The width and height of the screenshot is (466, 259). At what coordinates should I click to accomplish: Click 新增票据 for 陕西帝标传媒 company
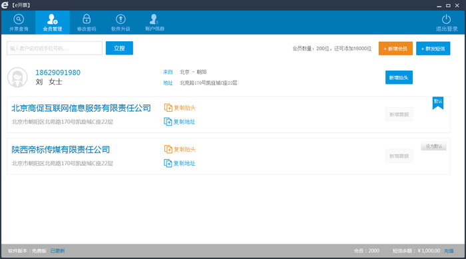(399, 156)
